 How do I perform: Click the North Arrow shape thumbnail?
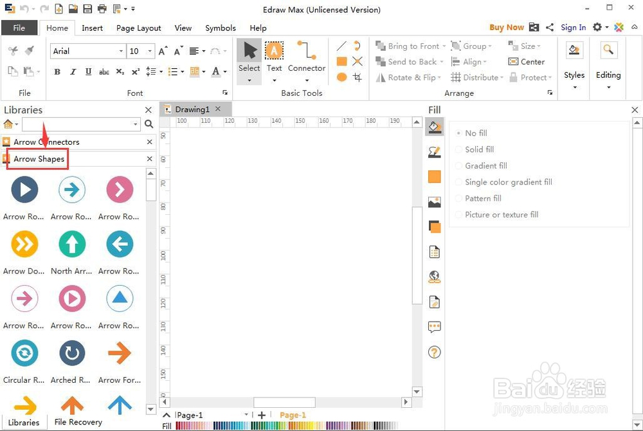[72, 244]
